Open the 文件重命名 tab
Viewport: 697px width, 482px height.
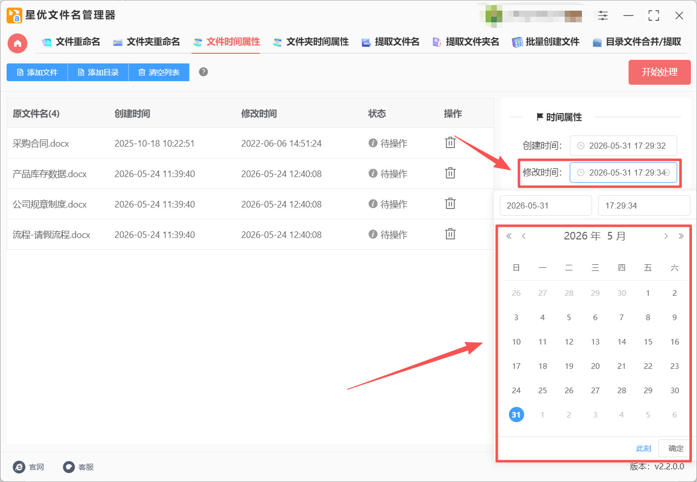tap(71, 42)
